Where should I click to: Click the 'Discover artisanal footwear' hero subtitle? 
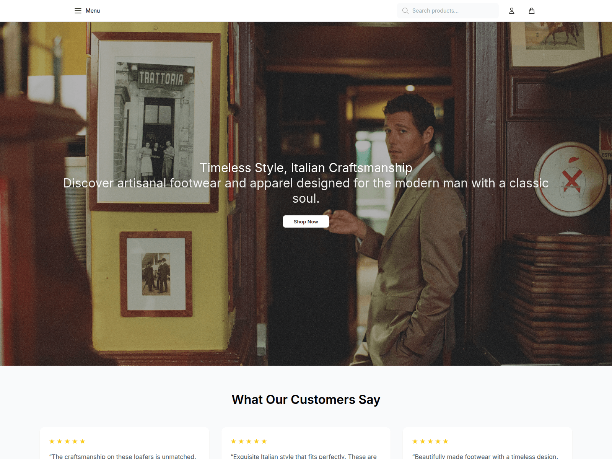coord(306,190)
